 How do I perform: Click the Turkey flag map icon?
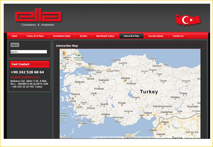tap(188, 20)
